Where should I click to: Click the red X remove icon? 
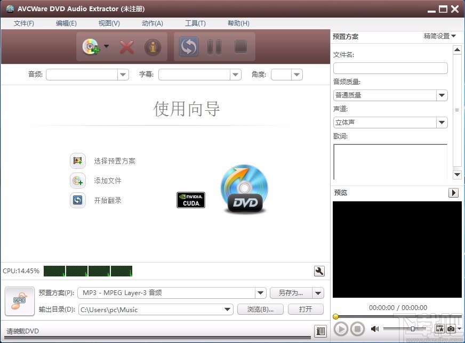(x=127, y=47)
